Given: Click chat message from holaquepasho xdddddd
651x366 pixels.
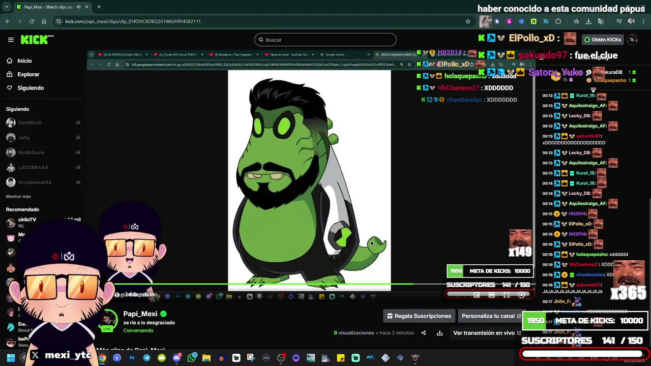Looking at the screenshot, I should coord(585,254).
